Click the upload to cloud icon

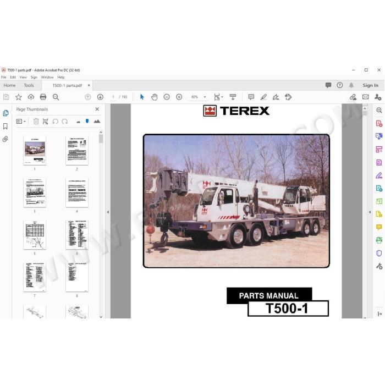click(31, 97)
